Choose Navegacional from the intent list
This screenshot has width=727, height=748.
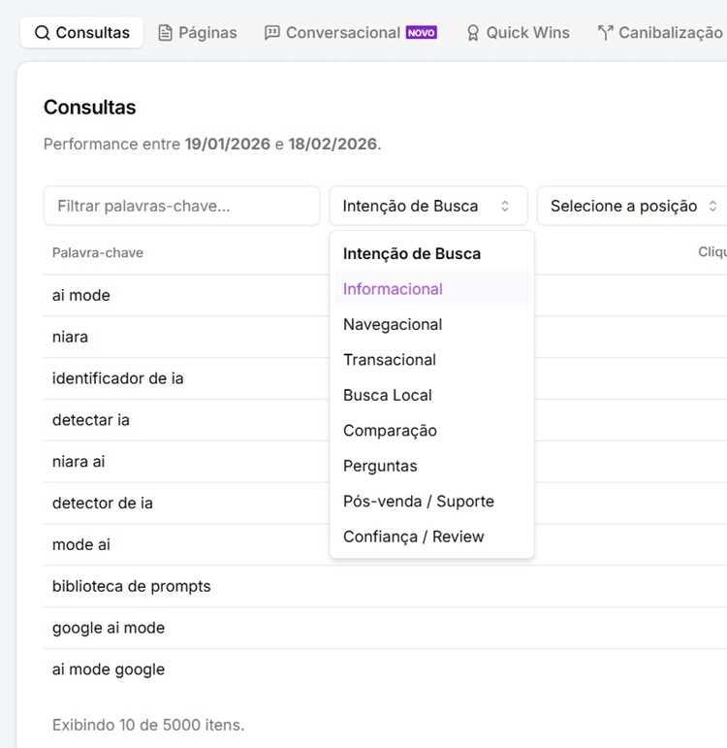tap(393, 324)
